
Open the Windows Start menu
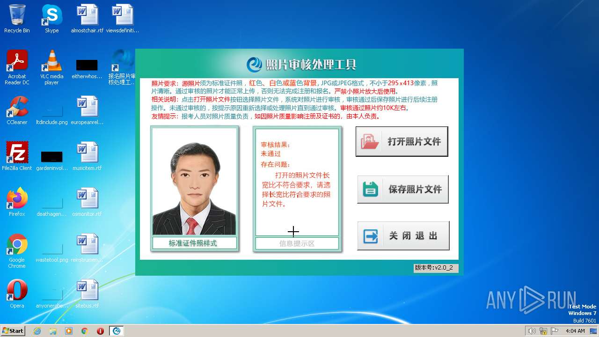[x=13, y=330]
